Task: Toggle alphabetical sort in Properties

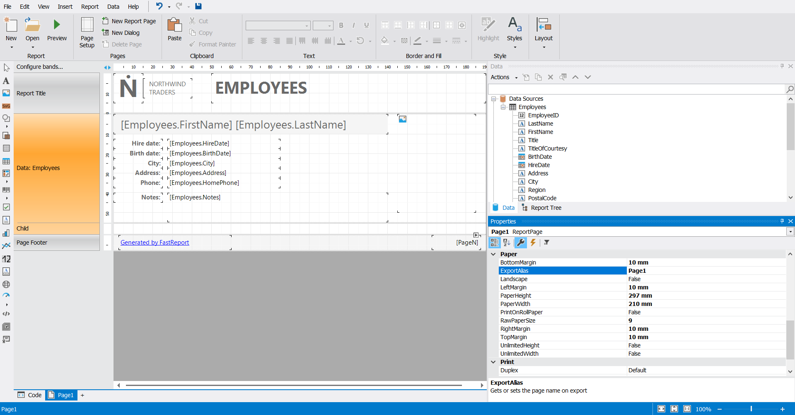Action: 507,243
